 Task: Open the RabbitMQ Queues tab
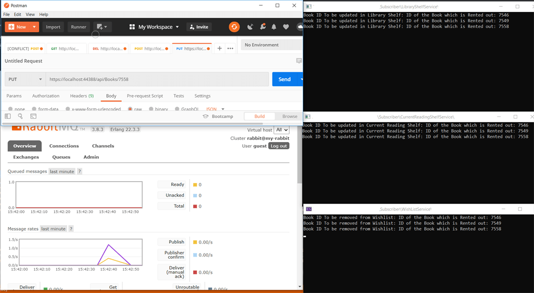61,157
